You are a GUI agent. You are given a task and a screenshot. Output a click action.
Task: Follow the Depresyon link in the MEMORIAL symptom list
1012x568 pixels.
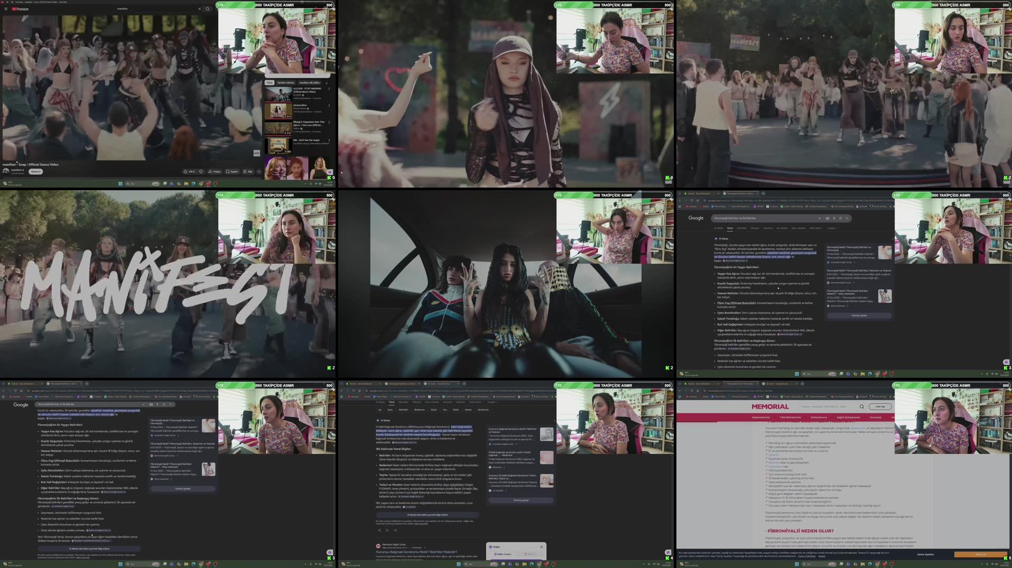(775, 467)
